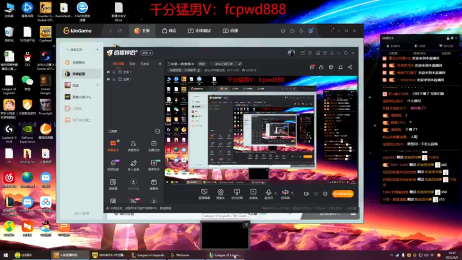Viewport: 462px width, 260px height.
Task: Go back using WeGame header arrow
Action: [111, 31]
